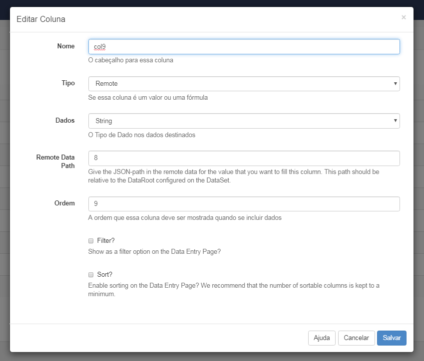The image size is (424, 361).
Task: Click the Ordem field label
Action: [64, 203]
